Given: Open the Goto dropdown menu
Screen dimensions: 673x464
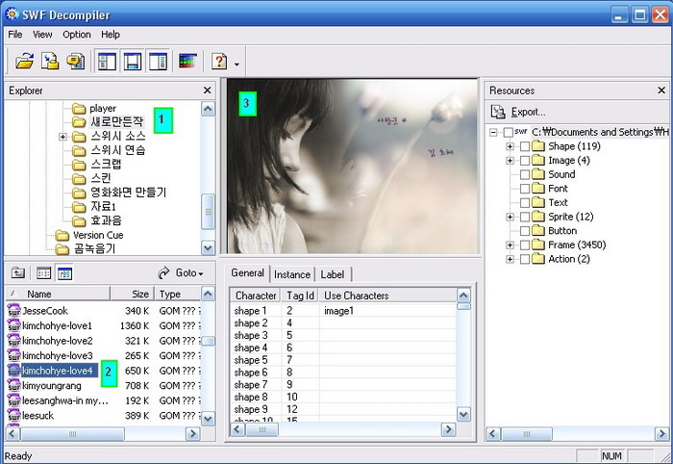Looking at the screenshot, I should [181, 273].
